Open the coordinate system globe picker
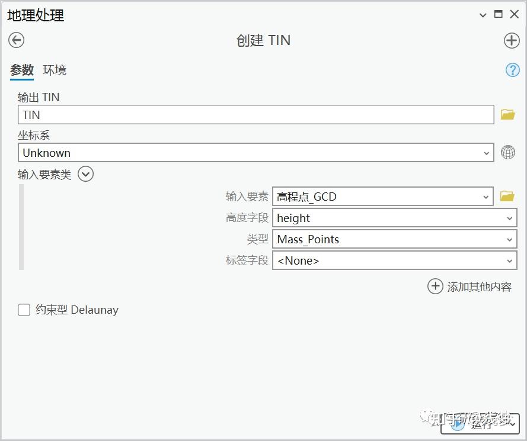 pos(508,152)
